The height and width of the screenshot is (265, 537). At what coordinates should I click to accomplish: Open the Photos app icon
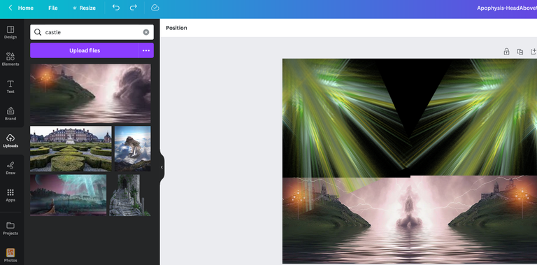click(10, 255)
